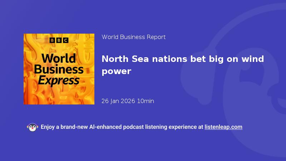Open the listenleap.com link
286x161 pixels.
pyautogui.click(x=223, y=127)
